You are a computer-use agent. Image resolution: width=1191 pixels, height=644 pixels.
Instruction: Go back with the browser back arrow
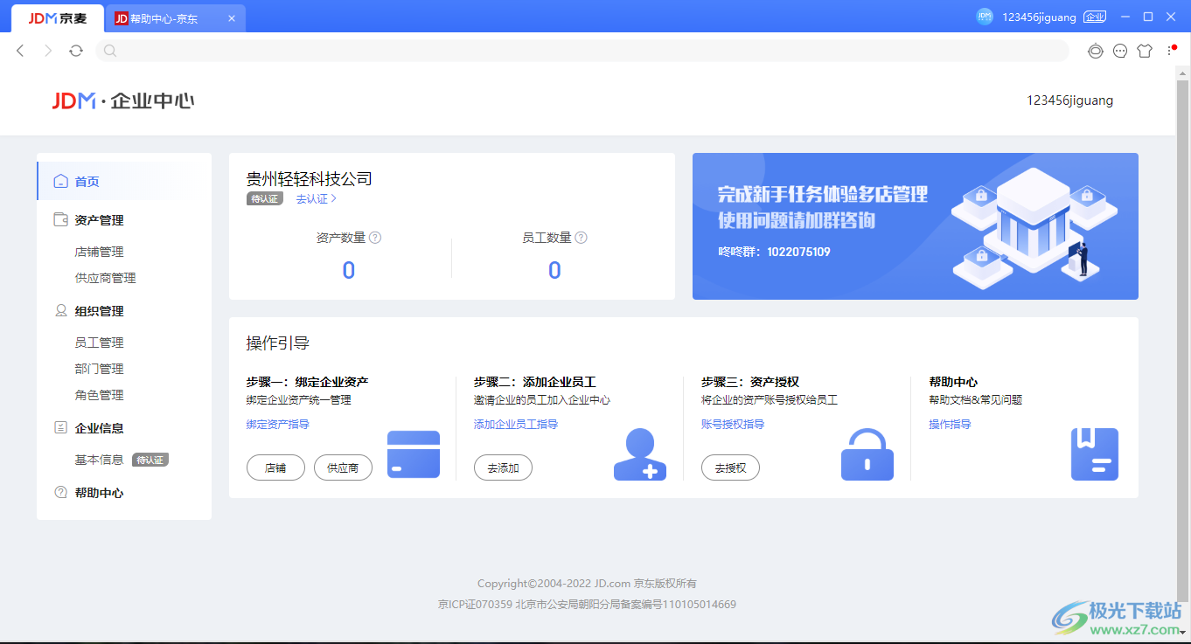[x=21, y=51]
